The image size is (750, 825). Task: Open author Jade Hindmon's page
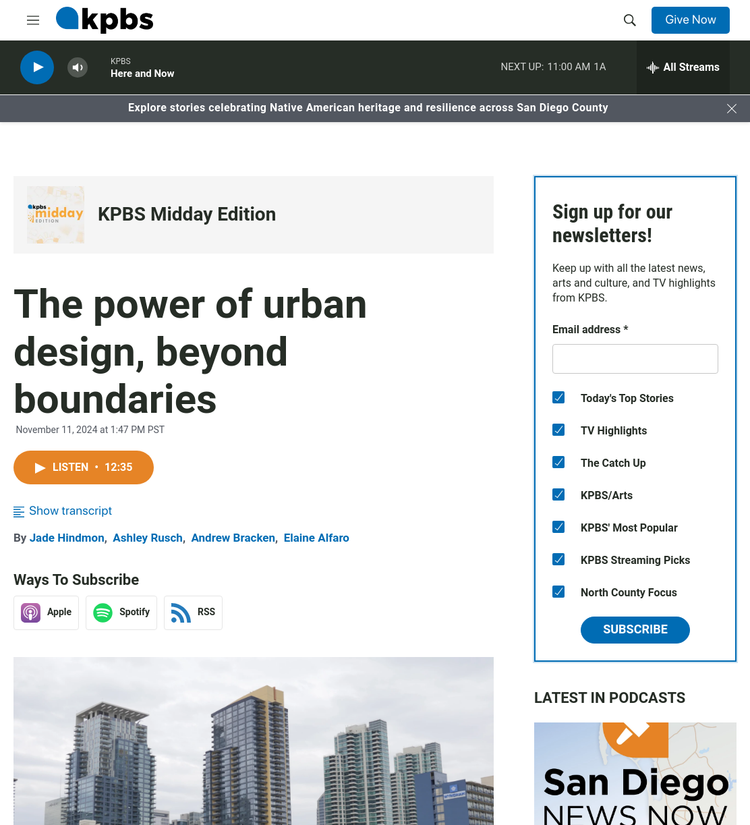click(x=67, y=538)
